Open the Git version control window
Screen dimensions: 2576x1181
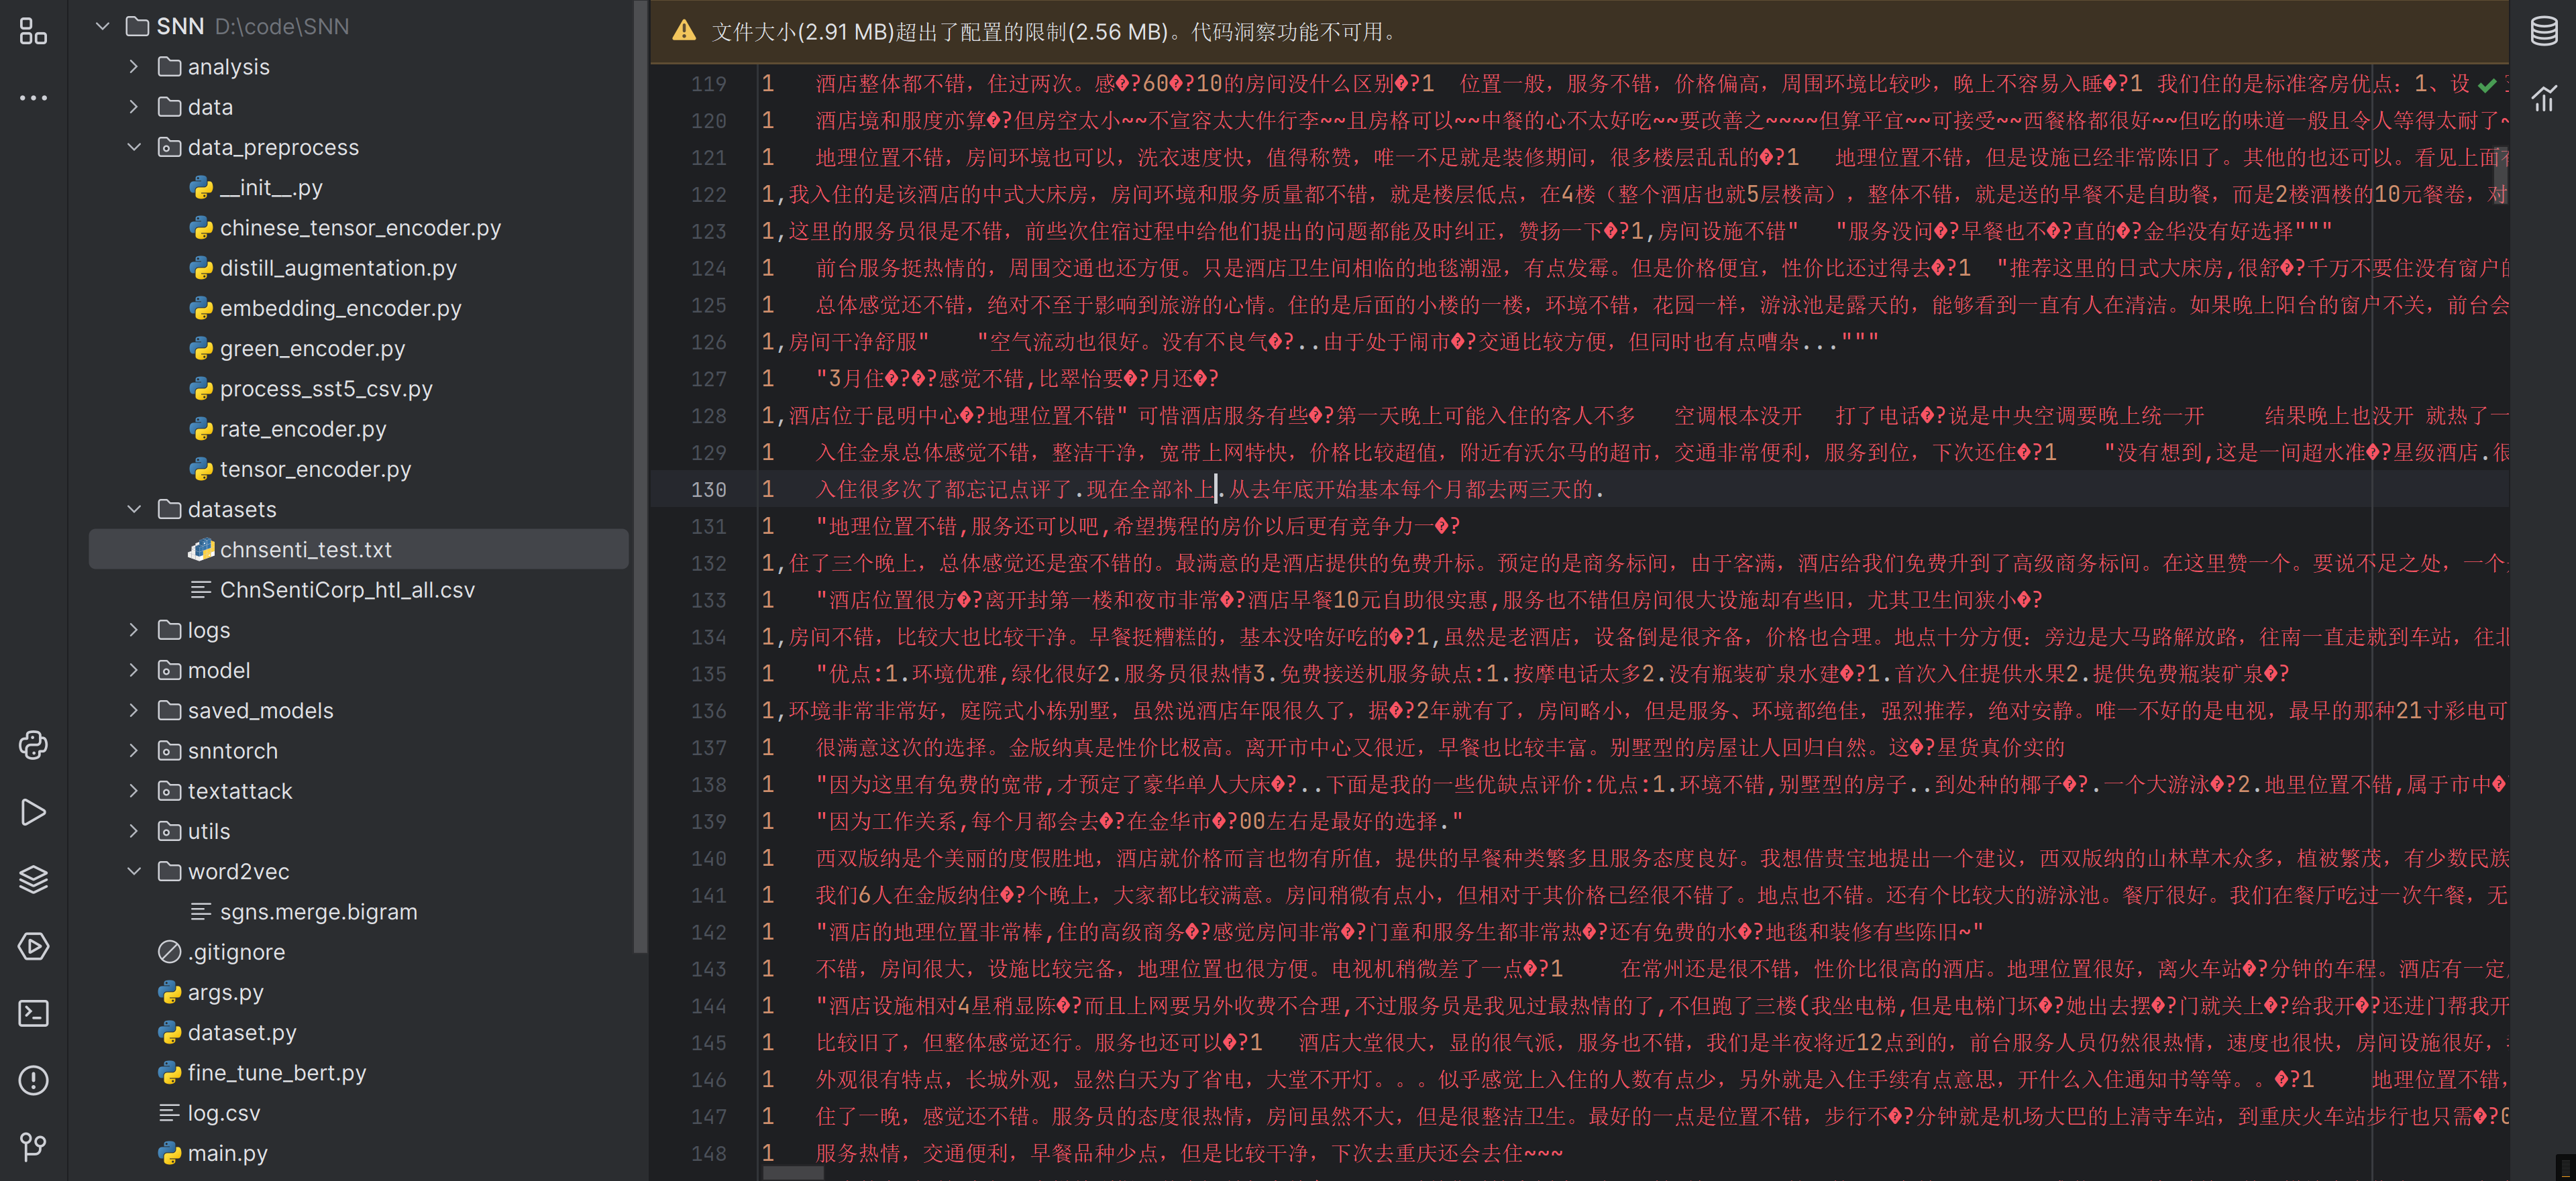point(33,1146)
